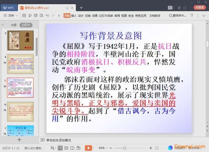Image resolution: width=209 pixels, height=152 pixels.
Task: Open the 审阅 tab
Action: tap(117, 16)
